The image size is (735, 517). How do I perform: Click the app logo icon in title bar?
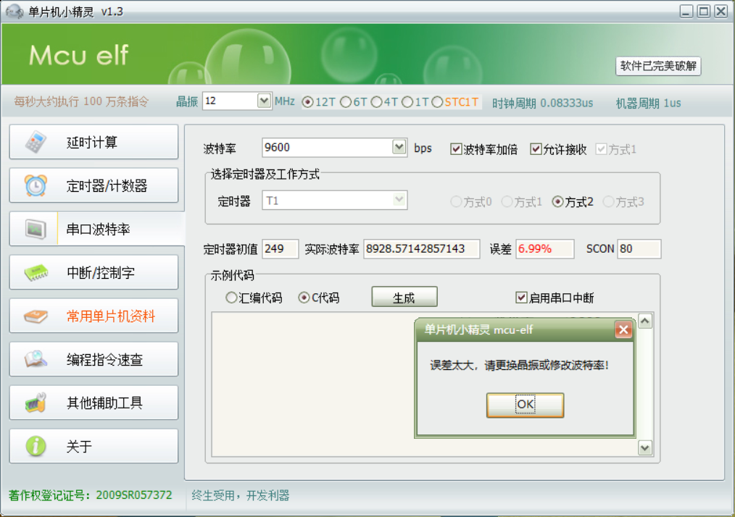(14, 12)
